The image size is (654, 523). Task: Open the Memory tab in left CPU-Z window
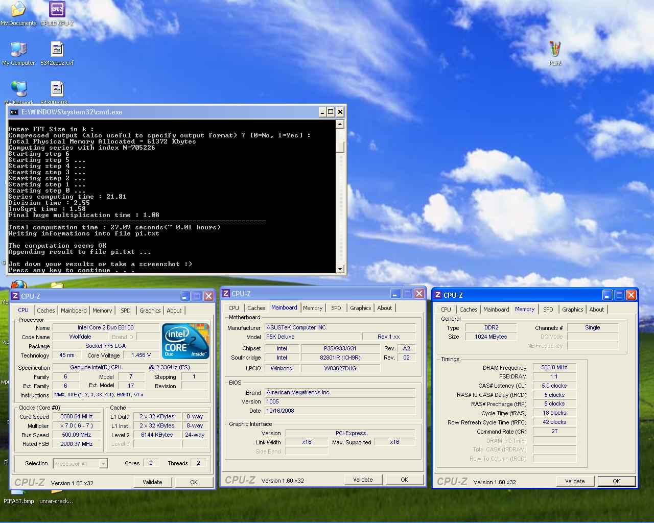(102, 311)
